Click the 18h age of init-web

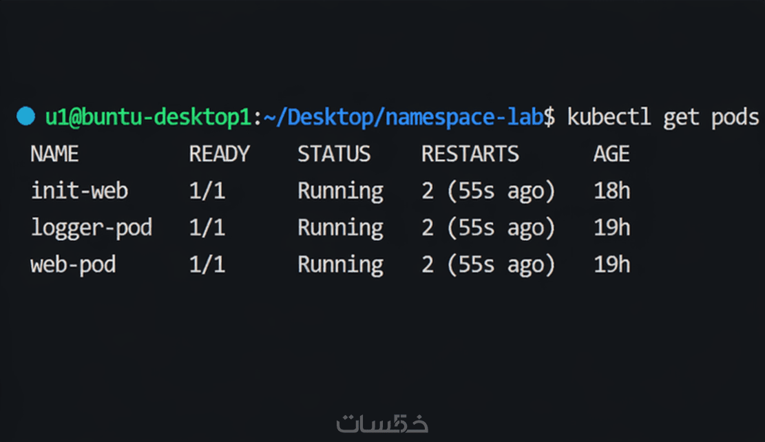click(x=611, y=190)
